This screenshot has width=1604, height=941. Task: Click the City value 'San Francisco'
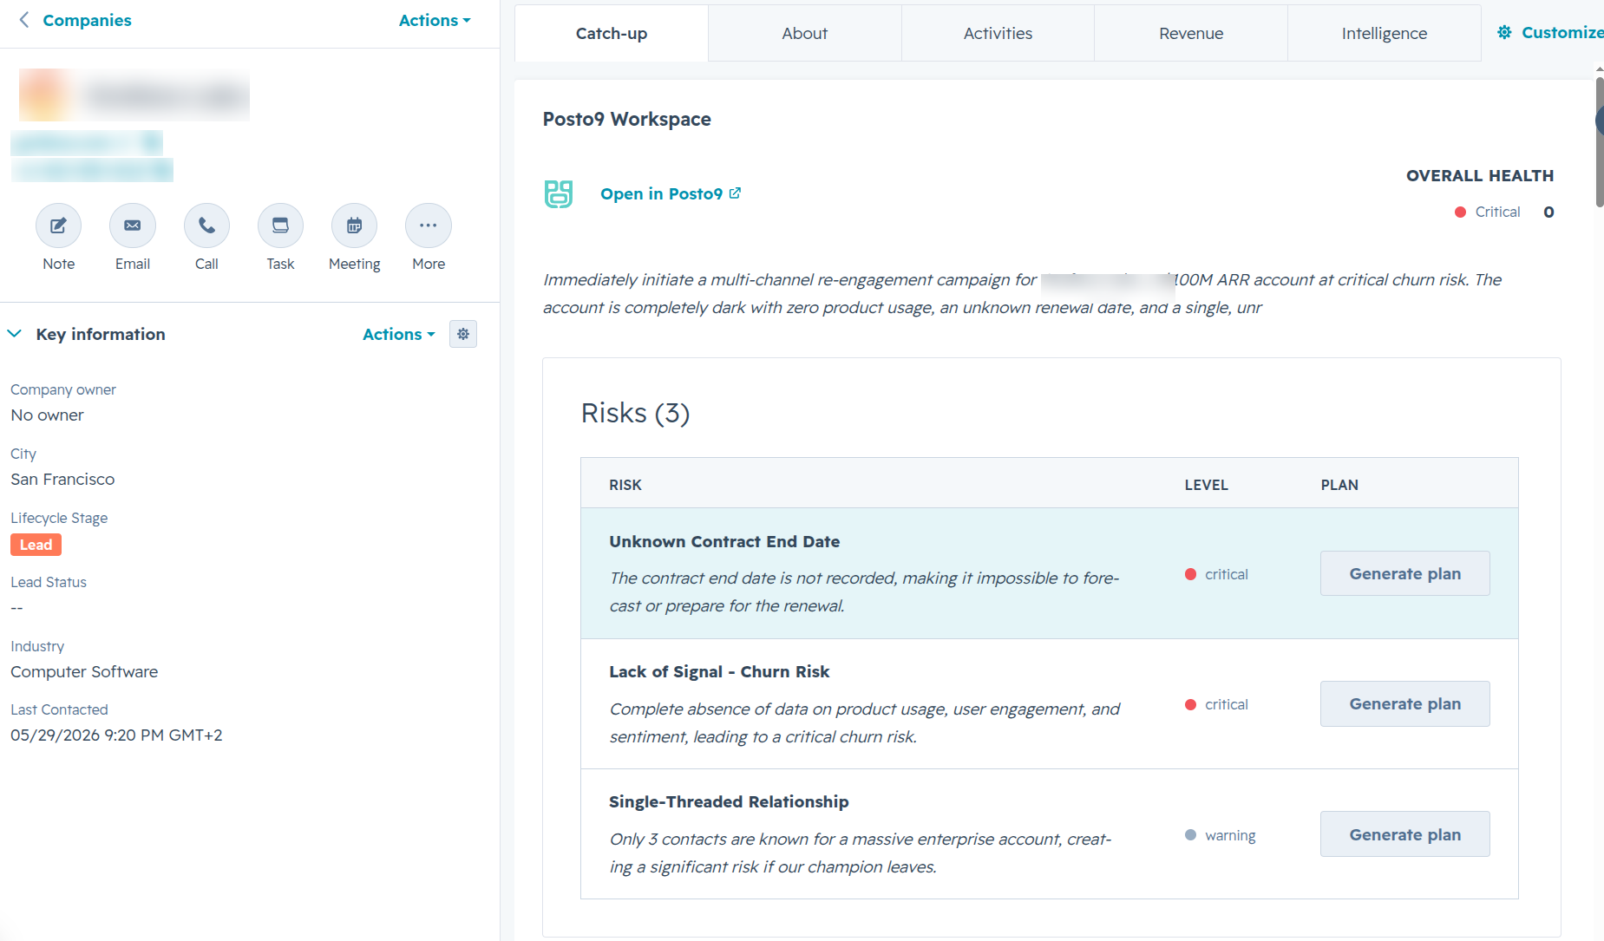pos(62,479)
